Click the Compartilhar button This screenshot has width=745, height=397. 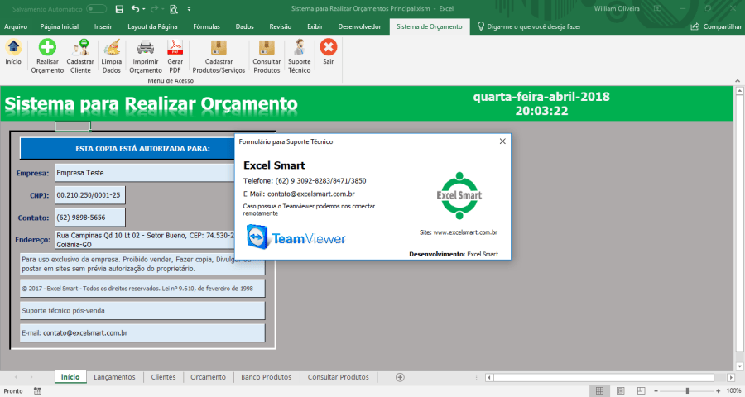tap(716, 26)
